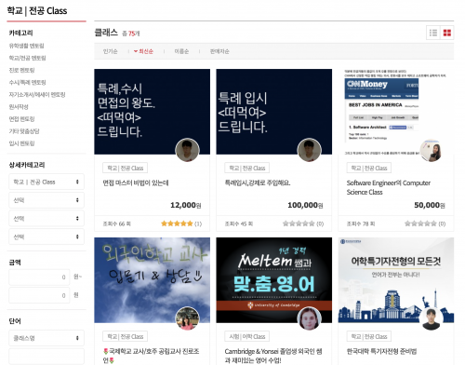Open Meltem 쌤과 맞춤영어 thumbnail
Viewport: 465px width, 365px height.
274,280
